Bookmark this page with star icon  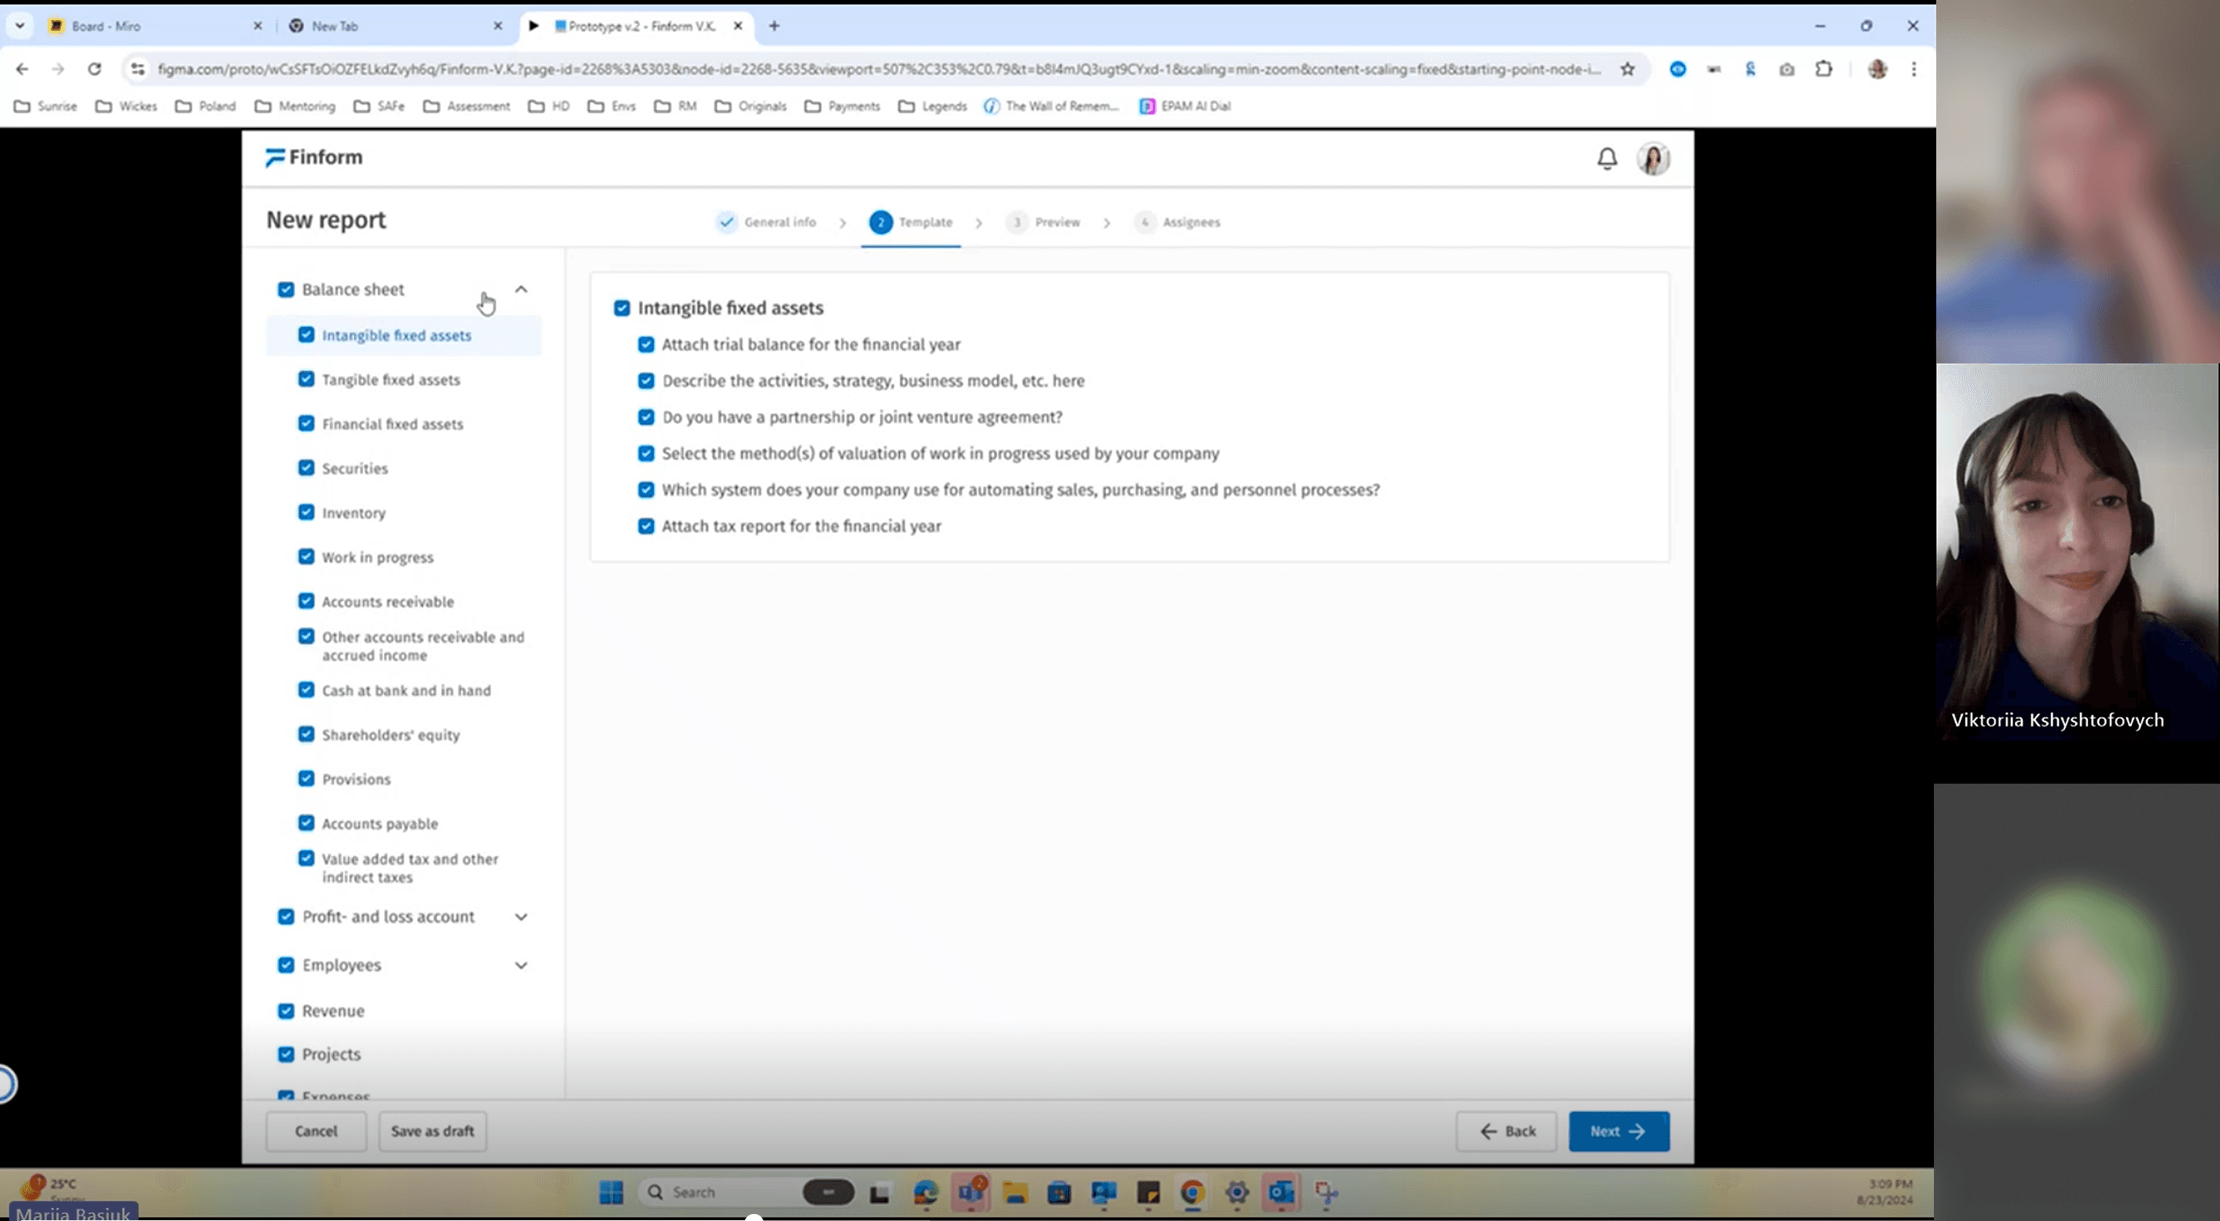(x=1627, y=69)
